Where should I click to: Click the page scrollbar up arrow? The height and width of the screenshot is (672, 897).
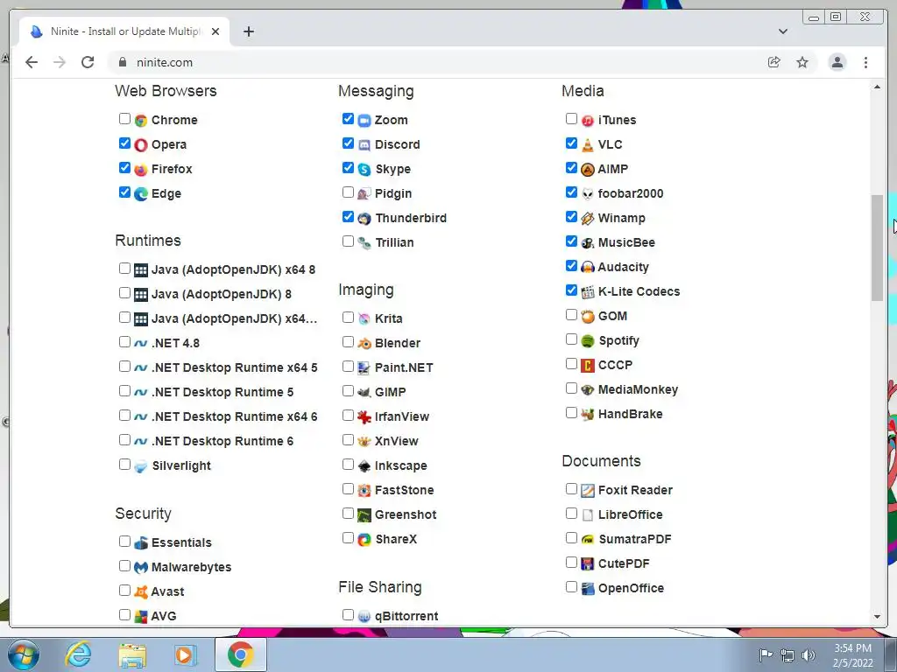pos(877,87)
